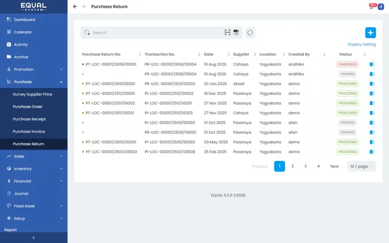Open detail icon for PT-LOC-00001/2601/00001 row

372,84
